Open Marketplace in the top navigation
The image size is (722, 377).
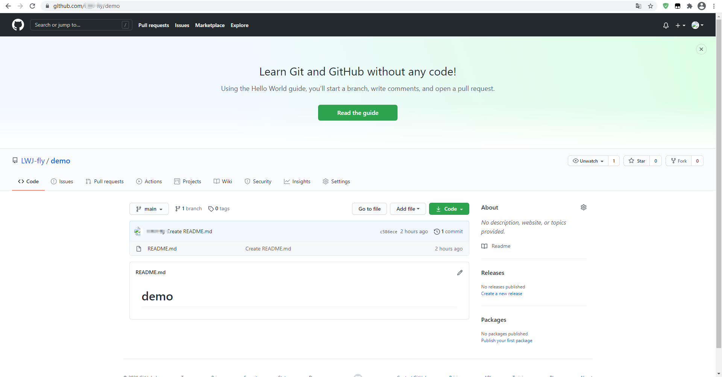pyautogui.click(x=210, y=25)
